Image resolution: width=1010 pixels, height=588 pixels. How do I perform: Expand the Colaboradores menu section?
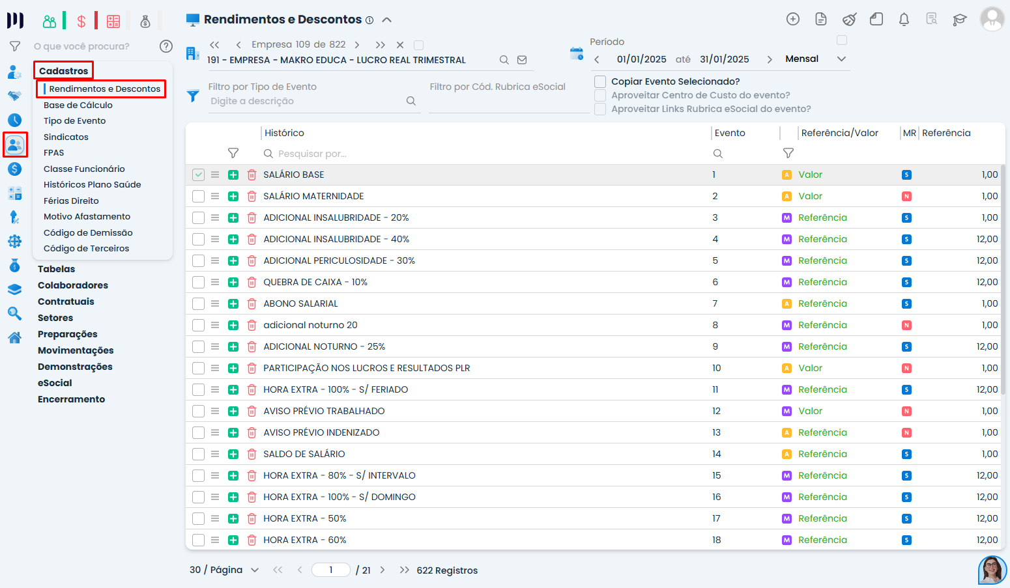tap(73, 285)
